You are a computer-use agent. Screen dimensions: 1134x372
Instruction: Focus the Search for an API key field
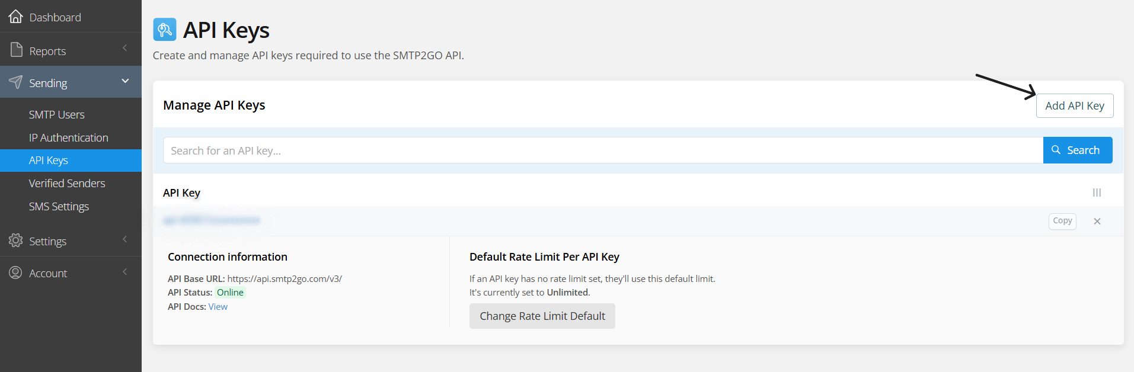tap(603, 150)
